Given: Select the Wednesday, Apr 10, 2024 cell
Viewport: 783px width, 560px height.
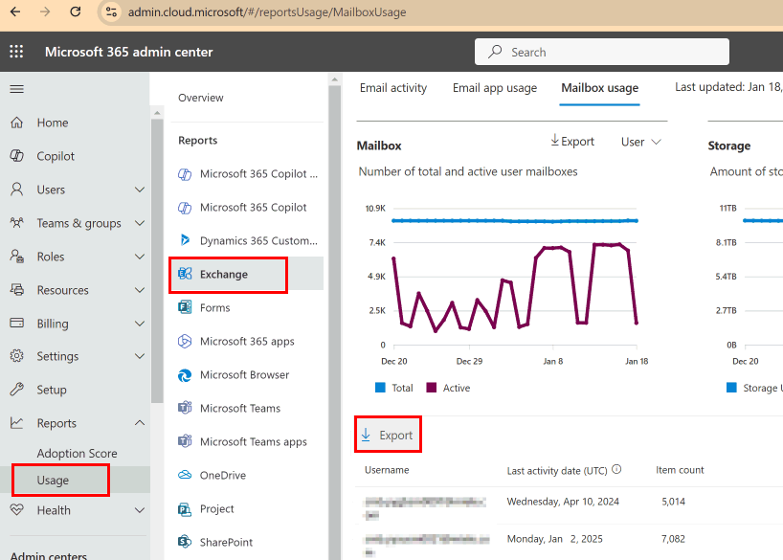Looking at the screenshot, I should coord(563,502).
